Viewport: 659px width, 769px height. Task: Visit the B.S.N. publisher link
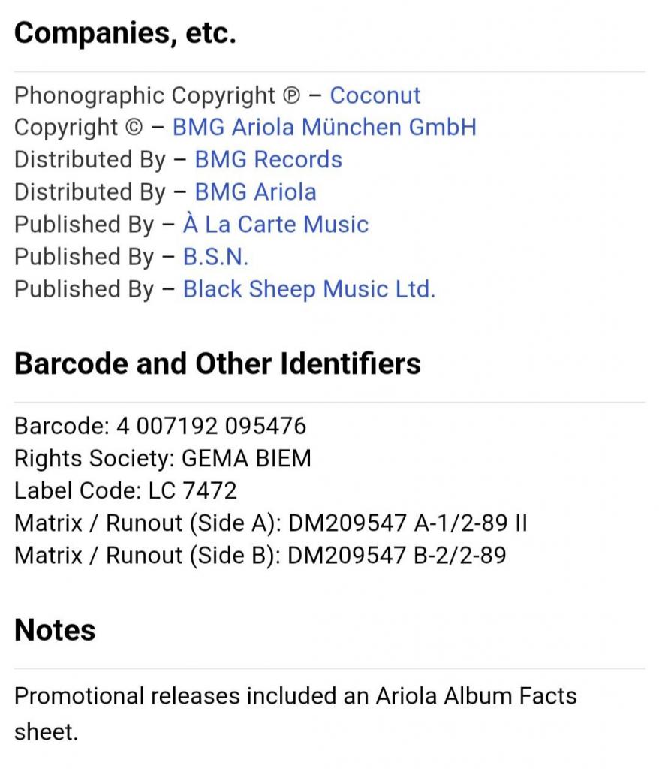(x=215, y=256)
